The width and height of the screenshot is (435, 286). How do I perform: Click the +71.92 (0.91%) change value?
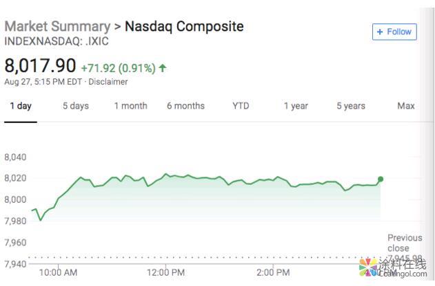117,68
